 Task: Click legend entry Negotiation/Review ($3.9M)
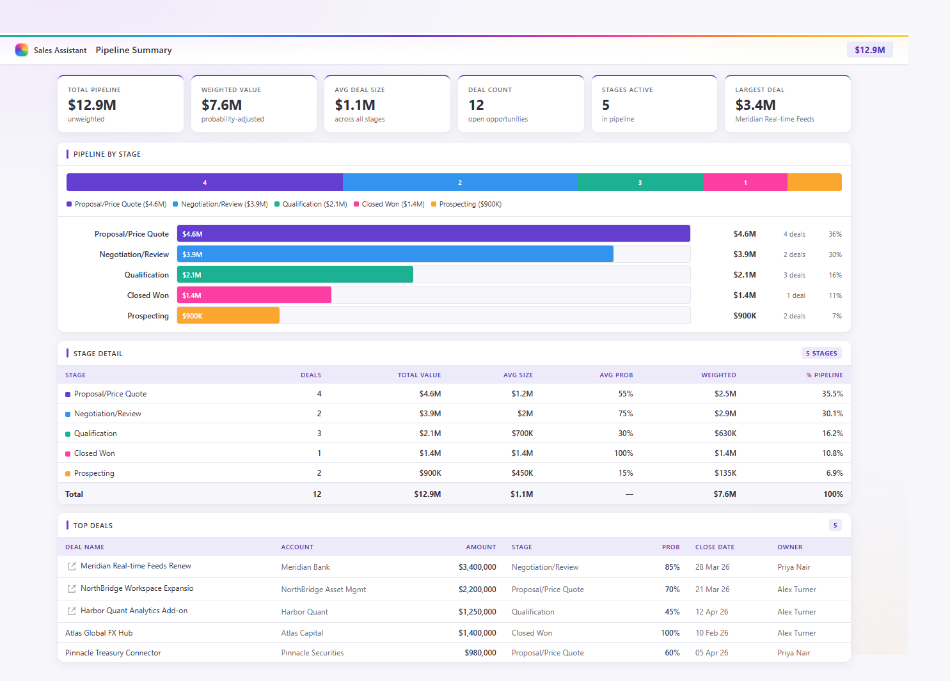tap(220, 204)
